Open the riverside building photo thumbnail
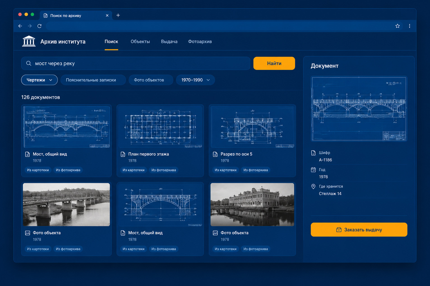This screenshot has height=286, width=430. pyautogui.click(x=252, y=205)
